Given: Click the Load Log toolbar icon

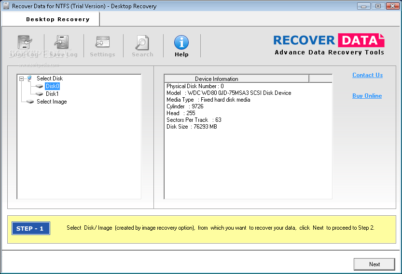Looking at the screenshot, I should [x=24, y=42].
